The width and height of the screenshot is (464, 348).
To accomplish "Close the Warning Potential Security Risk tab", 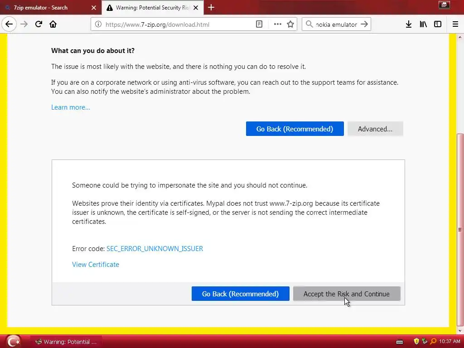I will tap(196, 8).
